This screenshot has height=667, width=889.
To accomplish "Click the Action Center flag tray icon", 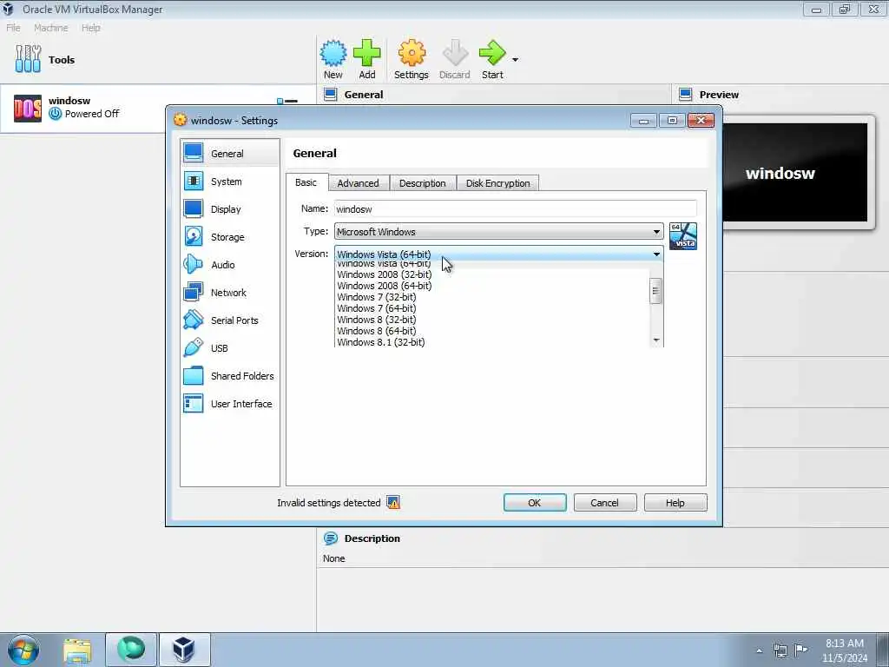I will click(x=800, y=650).
